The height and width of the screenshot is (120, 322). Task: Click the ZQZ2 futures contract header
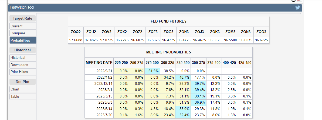137,32
